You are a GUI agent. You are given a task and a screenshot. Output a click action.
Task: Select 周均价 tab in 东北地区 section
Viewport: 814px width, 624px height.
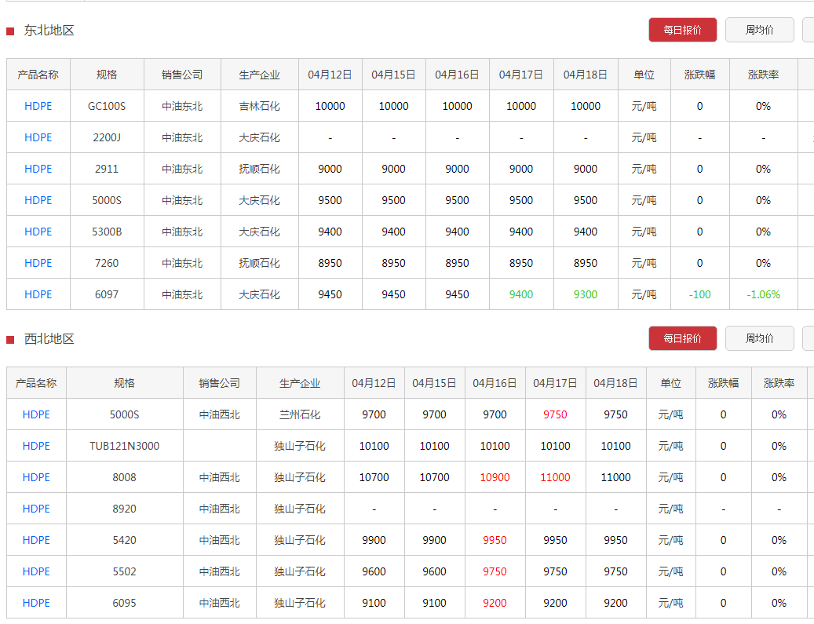(x=760, y=30)
